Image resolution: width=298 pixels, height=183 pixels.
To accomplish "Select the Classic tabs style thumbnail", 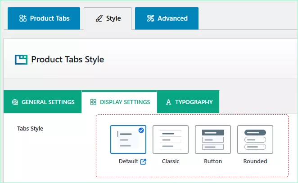I will coord(171,139).
